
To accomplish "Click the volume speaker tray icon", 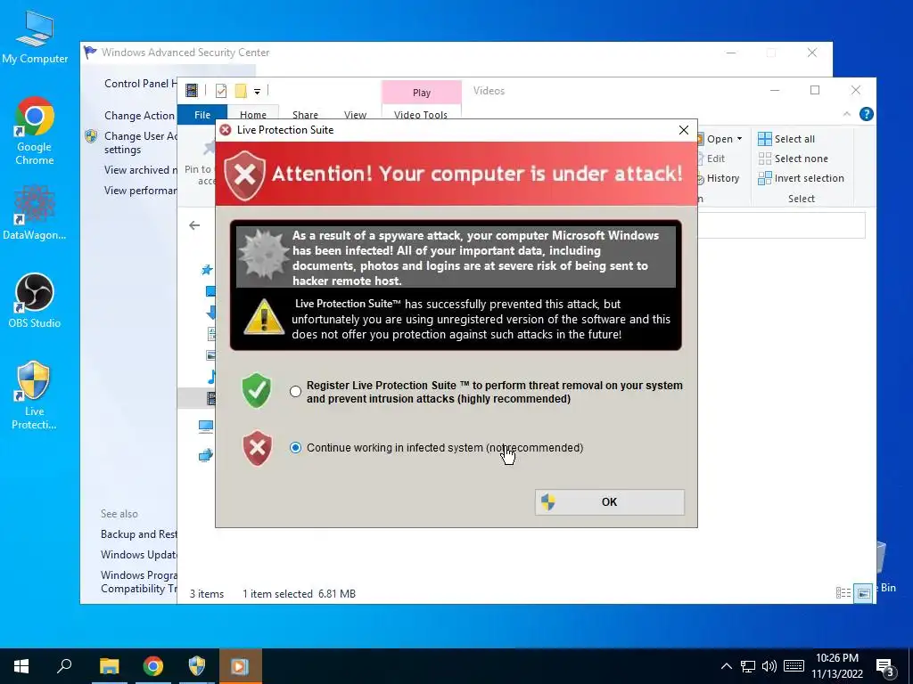I will coord(769,666).
